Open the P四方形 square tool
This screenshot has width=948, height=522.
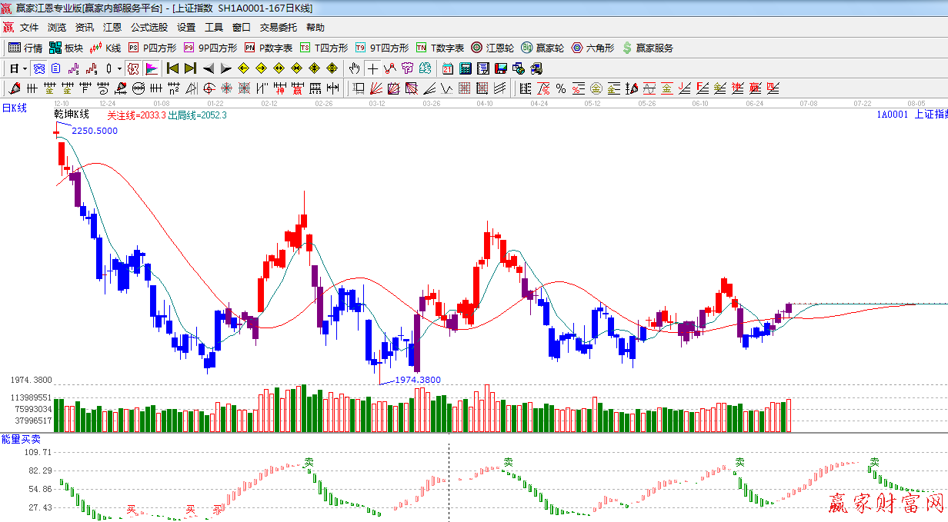pyautogui.click(x=152, y=48)
